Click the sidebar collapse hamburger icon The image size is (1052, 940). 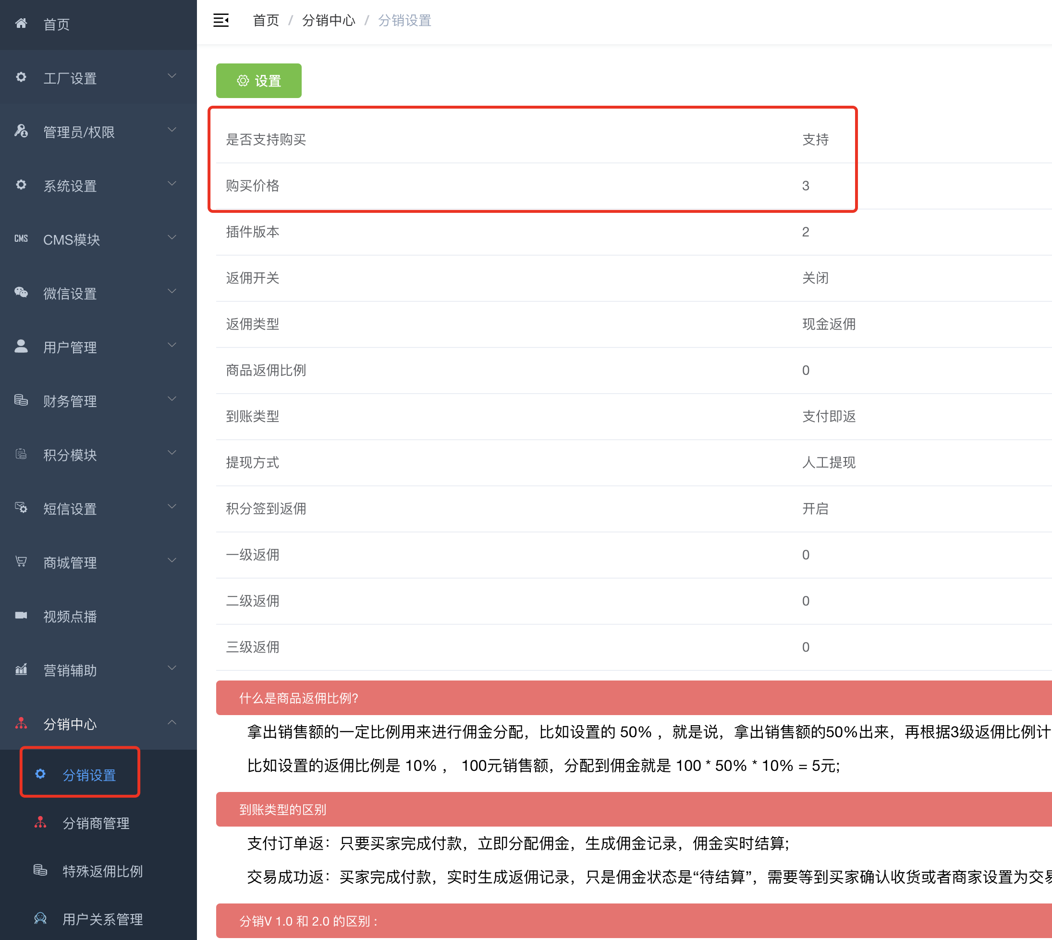(x=221, y=21)
